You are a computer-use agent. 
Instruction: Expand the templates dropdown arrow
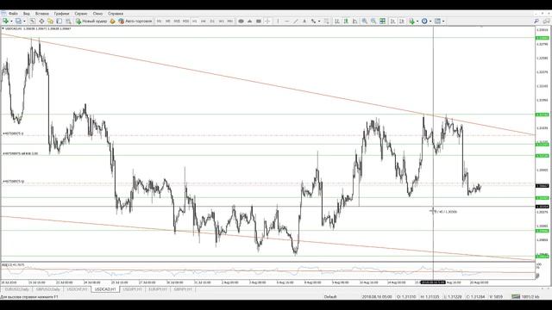point(443,21)
